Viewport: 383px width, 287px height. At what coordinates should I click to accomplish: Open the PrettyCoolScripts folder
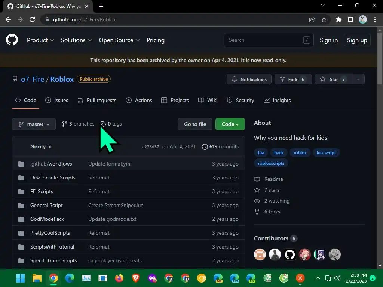pyautogui.click(x=50, y=233)
